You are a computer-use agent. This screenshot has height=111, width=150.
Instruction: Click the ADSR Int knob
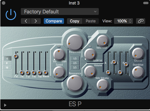(x=90, y=54)
